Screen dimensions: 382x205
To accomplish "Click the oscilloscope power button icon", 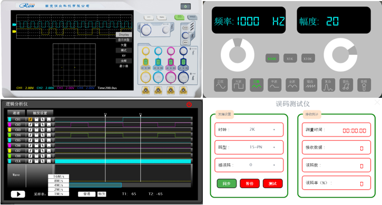I will [x=185, y=6].
